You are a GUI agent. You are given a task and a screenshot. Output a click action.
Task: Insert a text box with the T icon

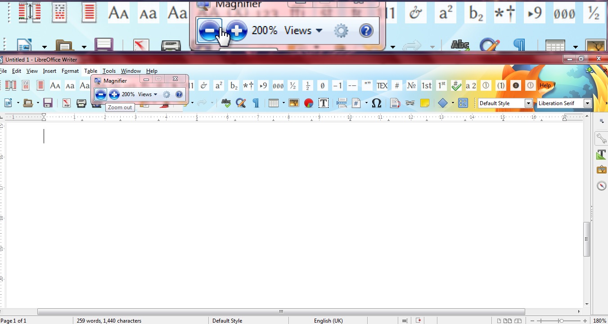pyautogui.click(x=324, y=103)
